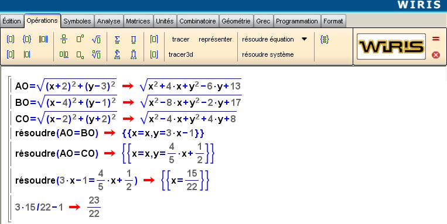Insert the superscript power template
The width and height of the screenshot is (447, 224).
coord(80,39)
